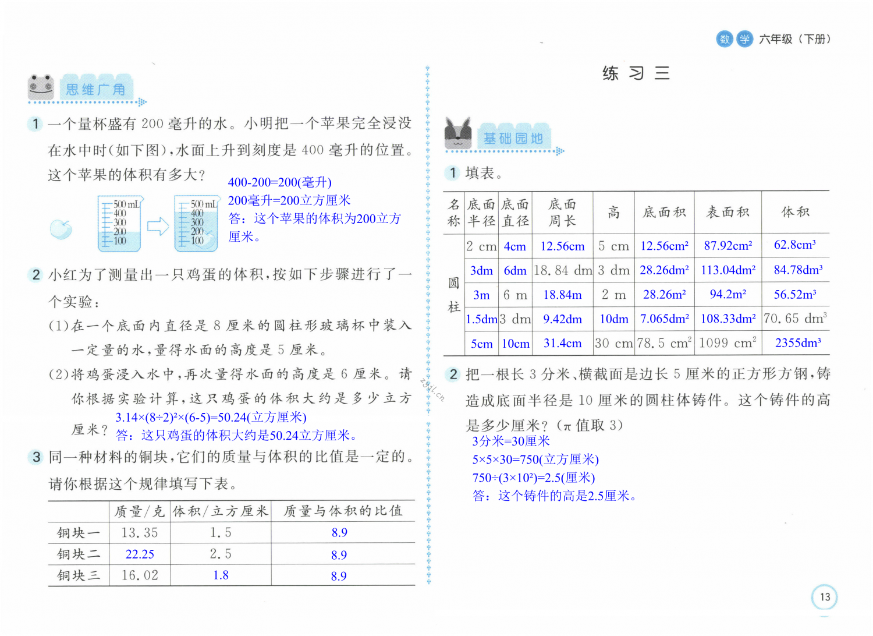Image resolution: width=873 pixels, height=636 pixels.
Task: Click the 12.56cm circumference cell
Action: 562,246
